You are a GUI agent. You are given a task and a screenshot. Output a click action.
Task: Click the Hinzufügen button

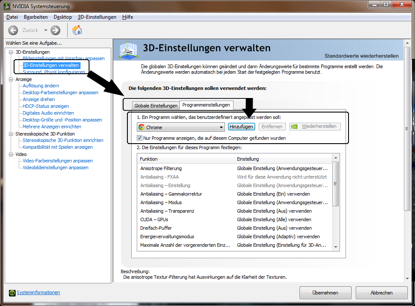(241, 127)
